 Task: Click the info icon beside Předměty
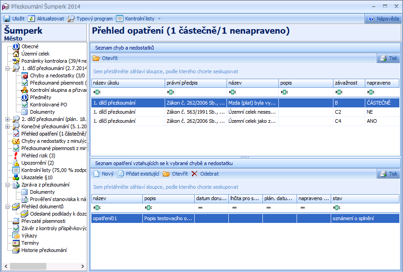(25, 97)
